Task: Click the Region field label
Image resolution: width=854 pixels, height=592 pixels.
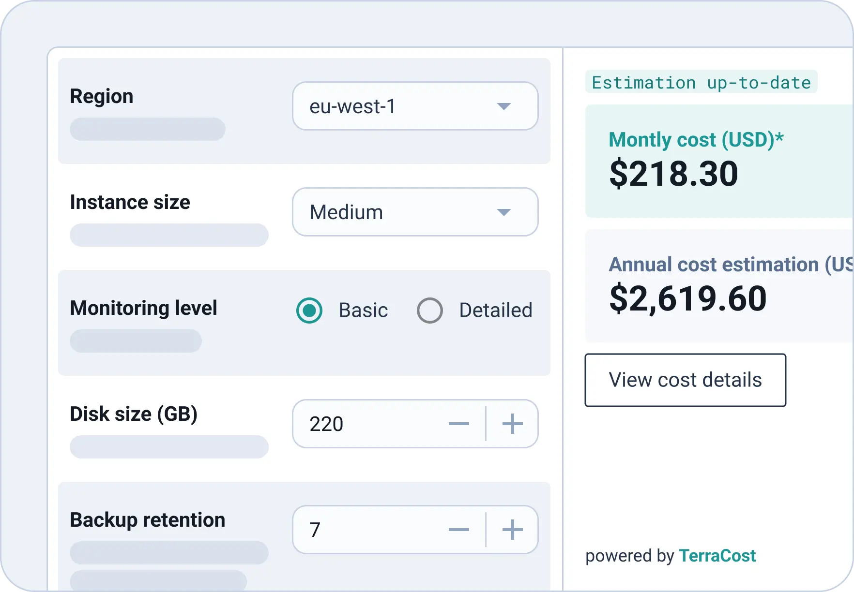Action: tap(102, 96)
